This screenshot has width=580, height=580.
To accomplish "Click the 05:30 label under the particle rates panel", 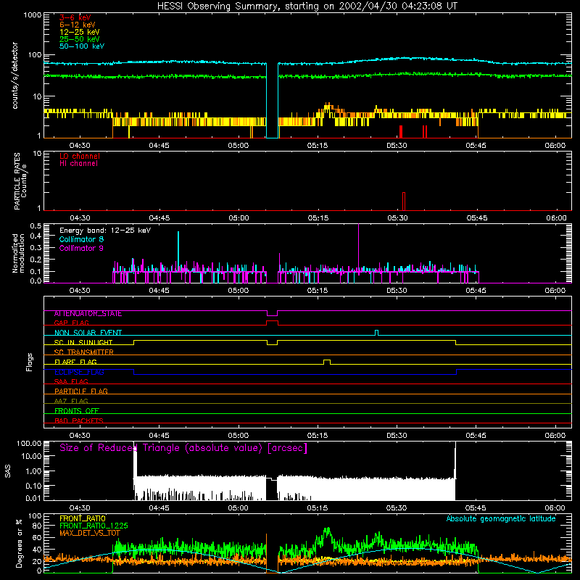I will [x=397, y=218].
